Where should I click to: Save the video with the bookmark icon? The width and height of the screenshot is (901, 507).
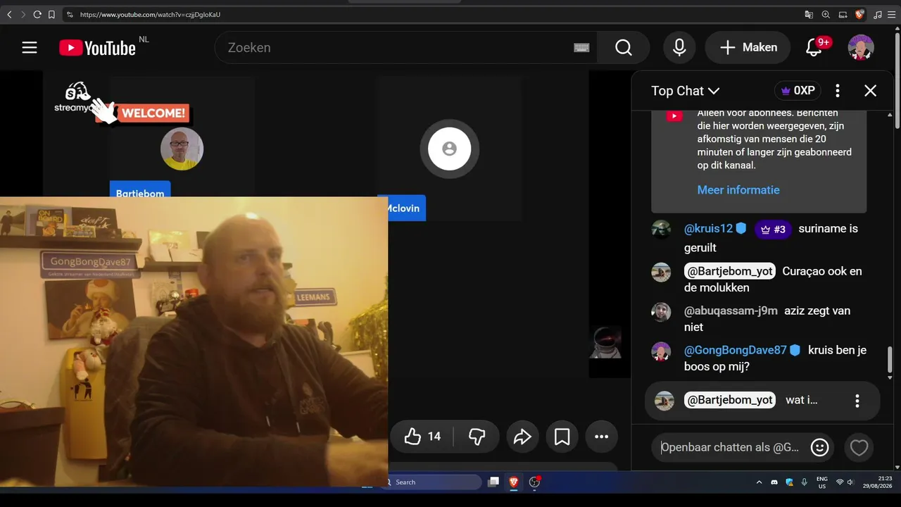point(562,437)
